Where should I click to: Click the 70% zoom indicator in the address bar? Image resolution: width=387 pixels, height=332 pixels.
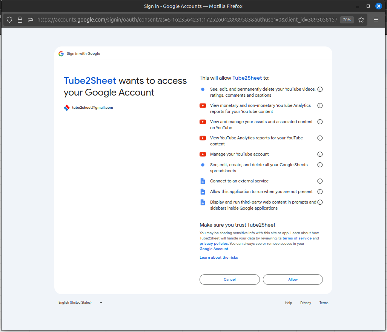[x=347, y=20]
